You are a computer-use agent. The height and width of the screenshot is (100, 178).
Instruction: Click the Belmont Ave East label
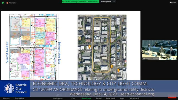(59, 52)
